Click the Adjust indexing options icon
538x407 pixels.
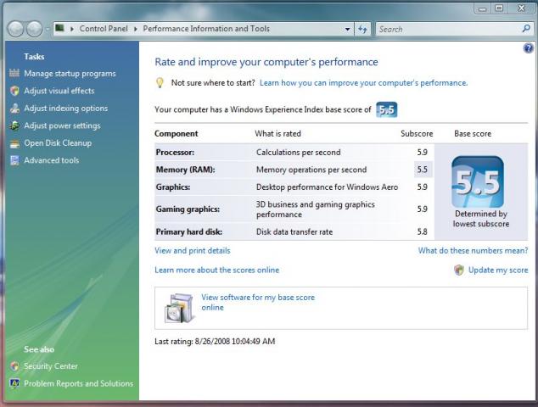(x=14, y=108)
